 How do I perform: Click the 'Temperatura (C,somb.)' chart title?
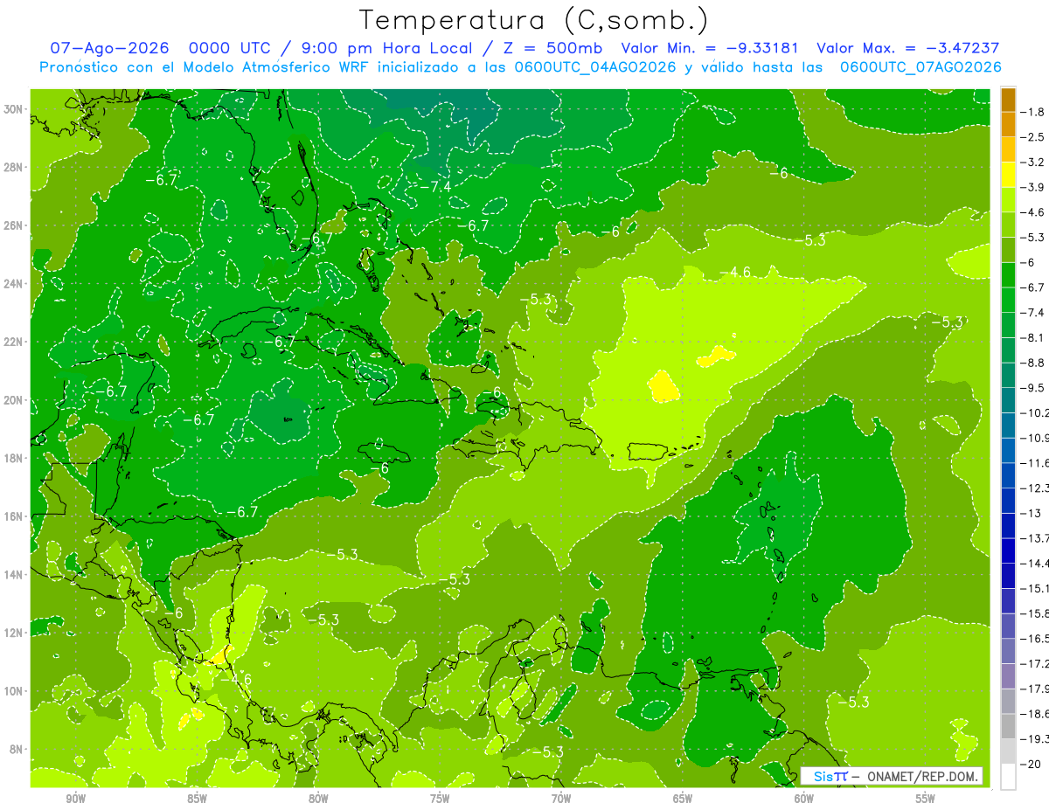[x=534, y=20]
